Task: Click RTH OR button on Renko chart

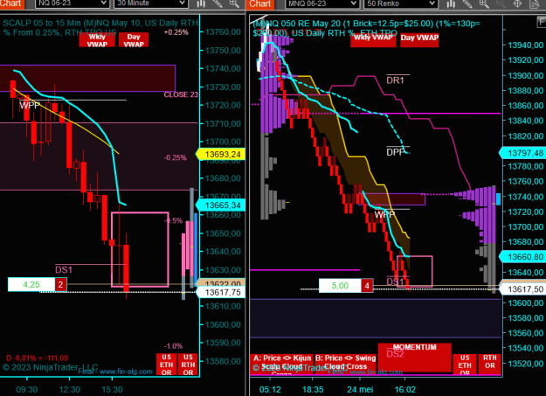Action: tap(489, 365)
